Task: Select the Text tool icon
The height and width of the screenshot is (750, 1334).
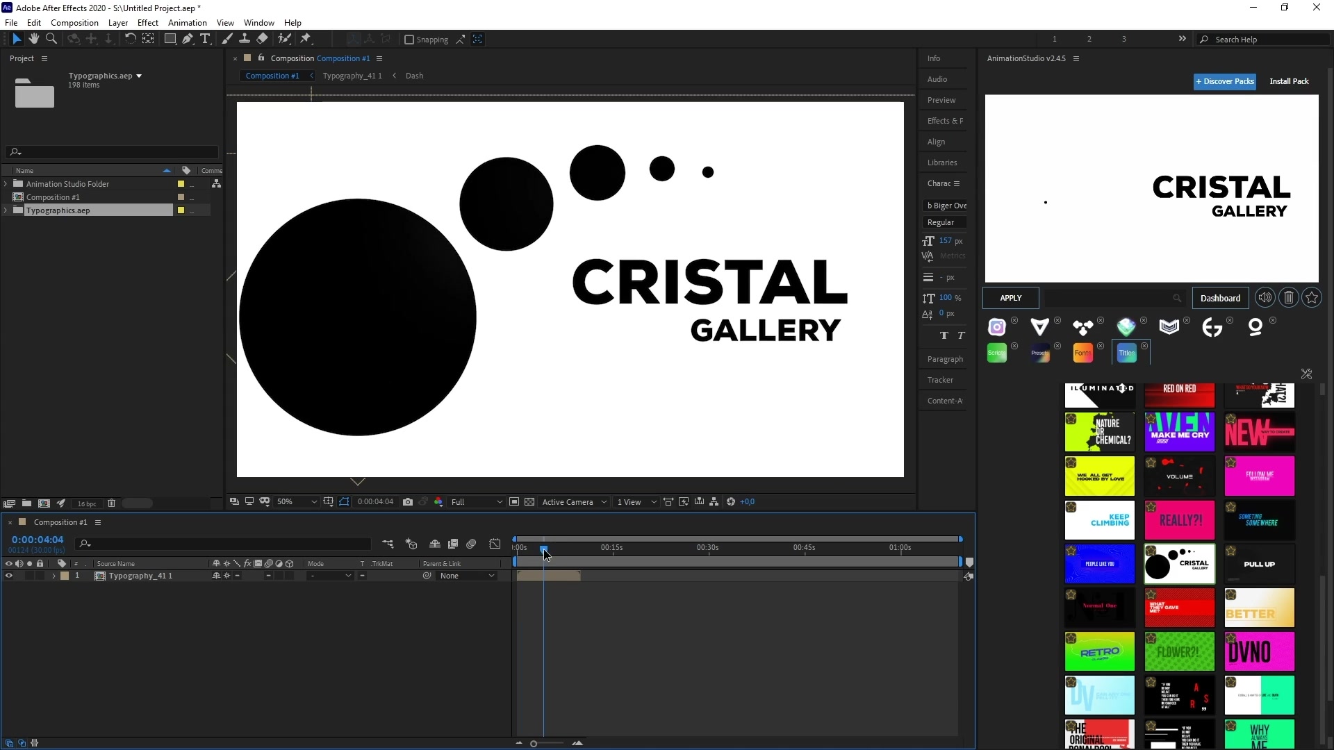Action: pyautogui.click(x=205, y=40)
